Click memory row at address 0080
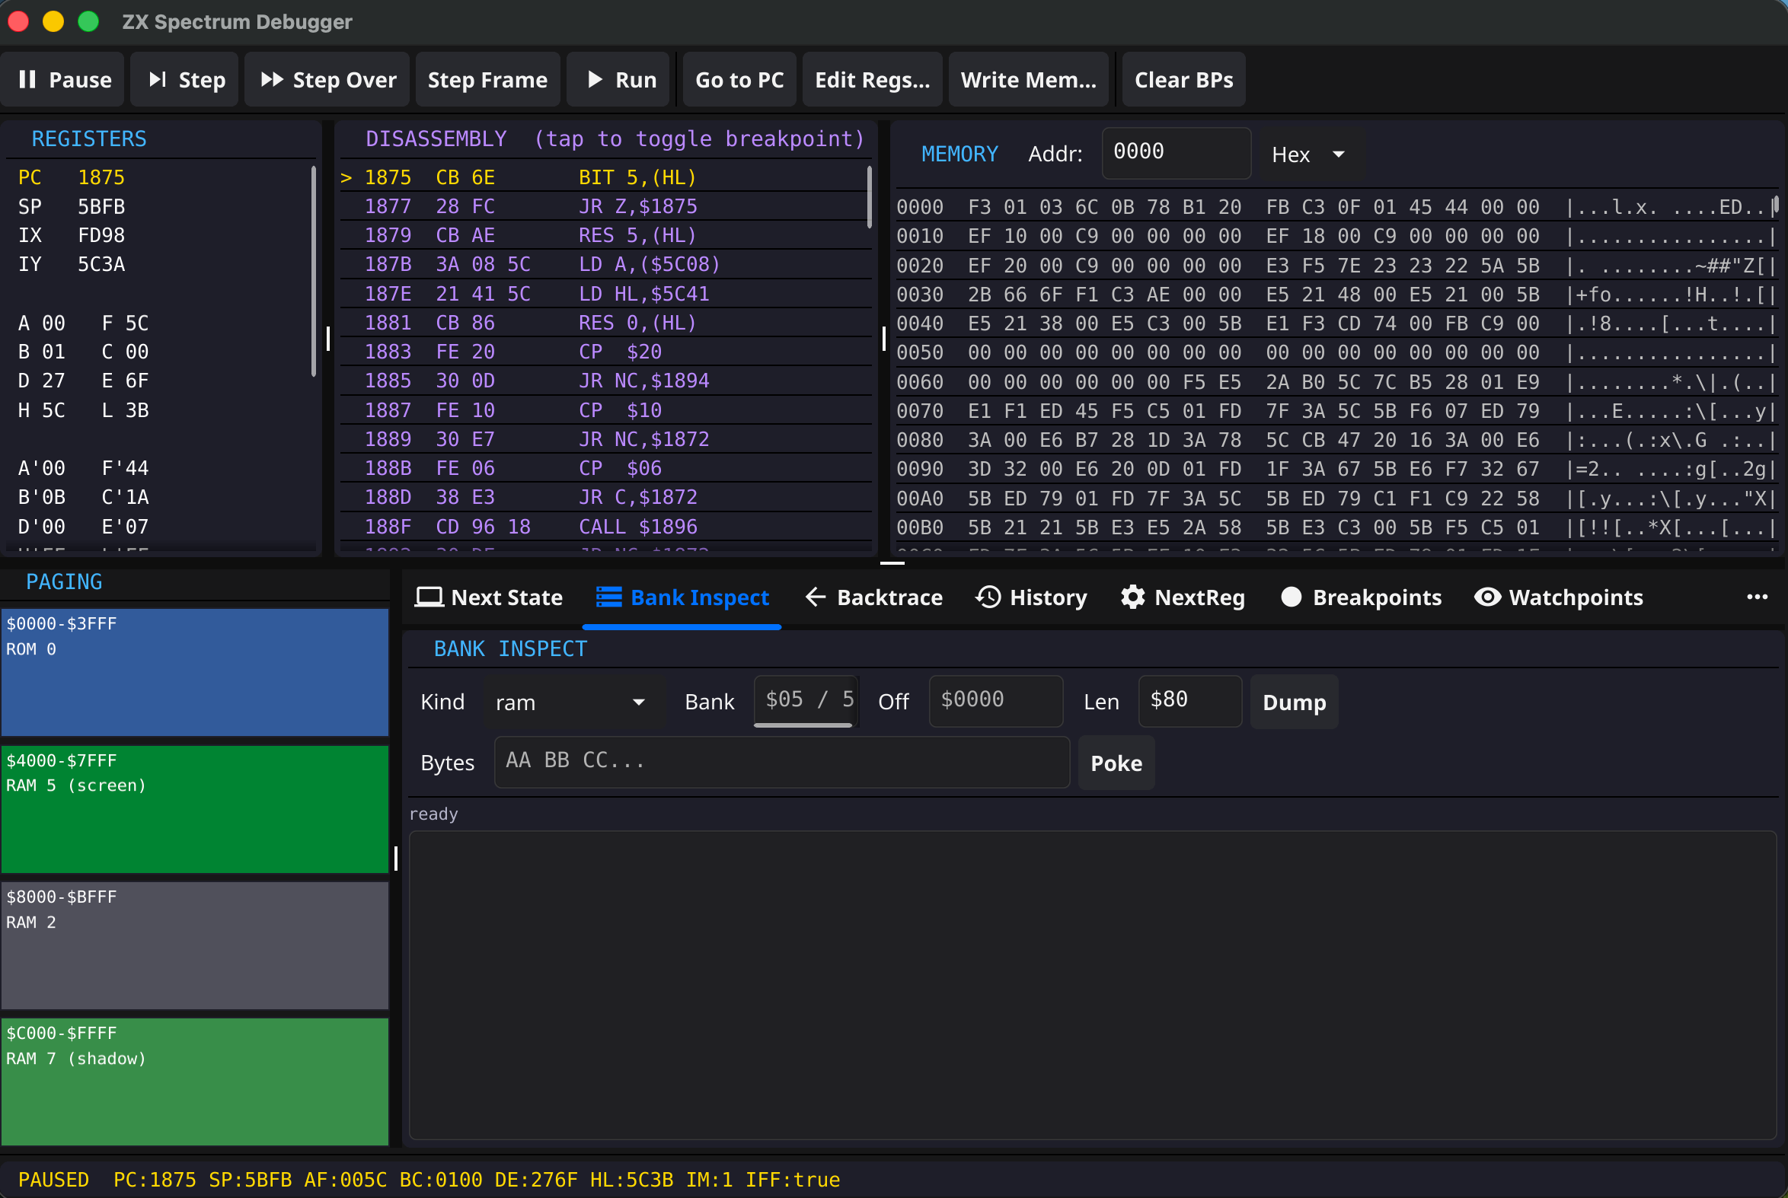This screenshot has width=1788, height=1198. [1336, 440]
